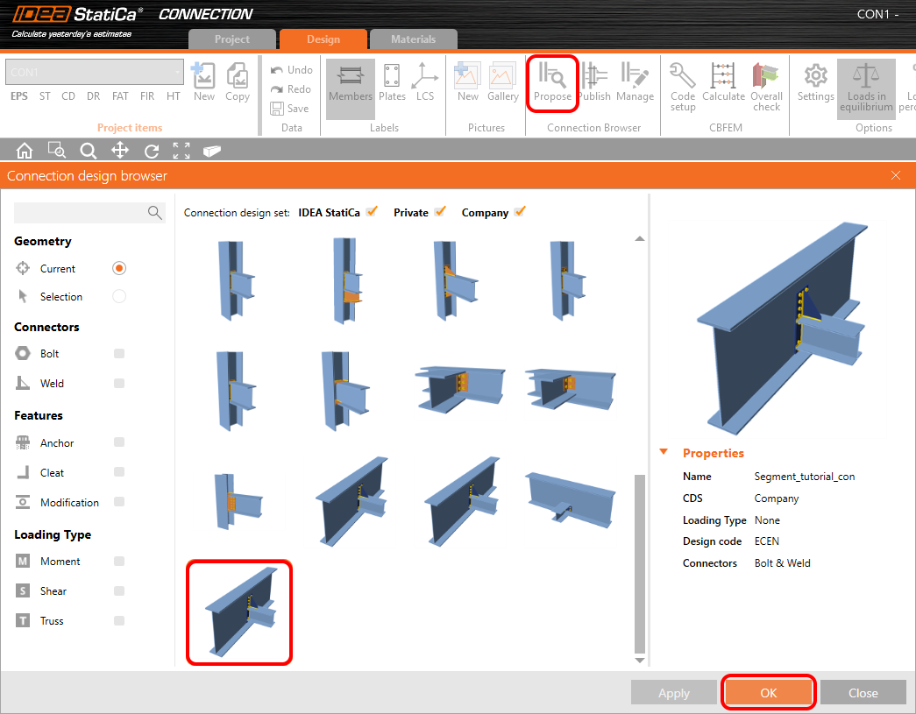916x714 pixels.
Task: Uncheck the Private design set
Action: [x=440, y=211]
